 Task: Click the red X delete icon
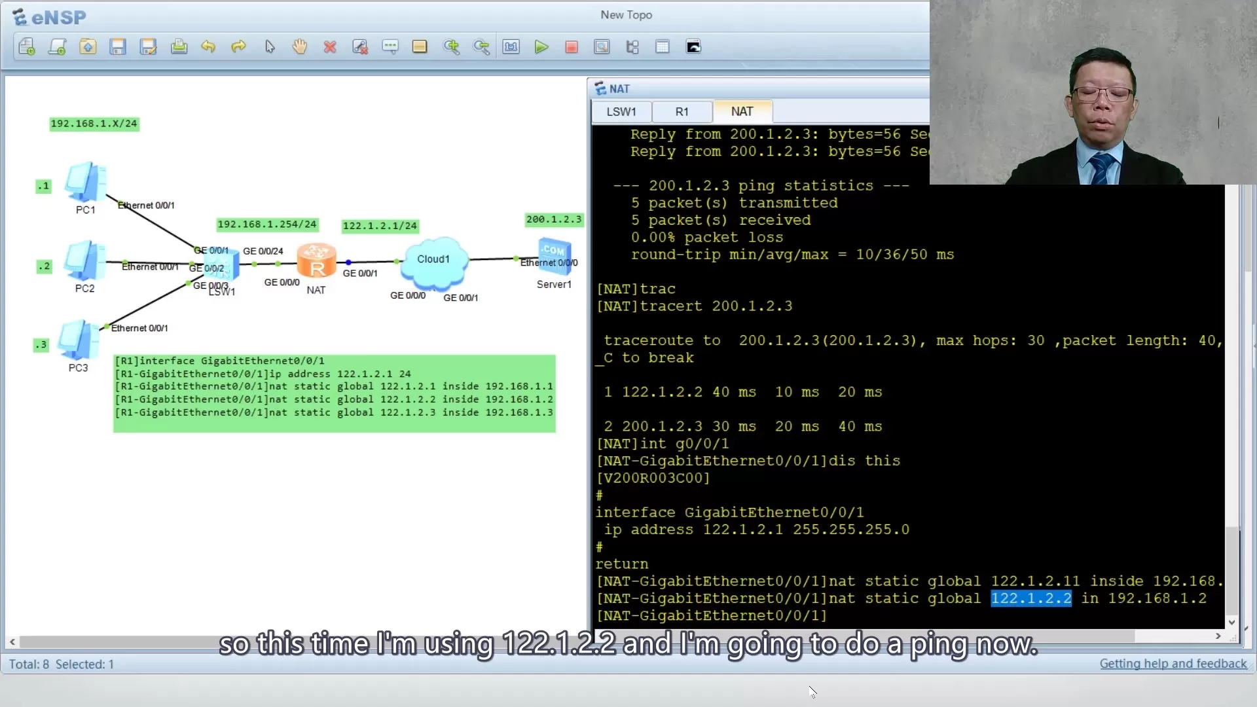[x=330, y=46]
